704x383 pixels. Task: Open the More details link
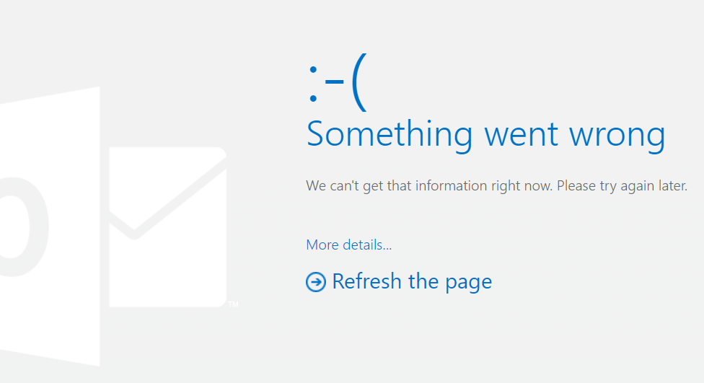349,245
